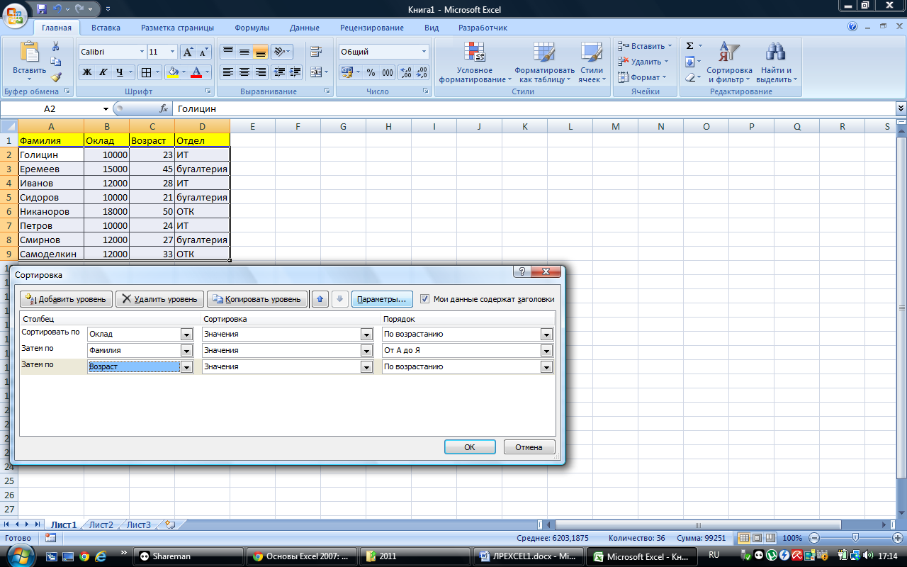Open Сортировка и фильтр menu
The image size is (907, 567).
point(729,62)
